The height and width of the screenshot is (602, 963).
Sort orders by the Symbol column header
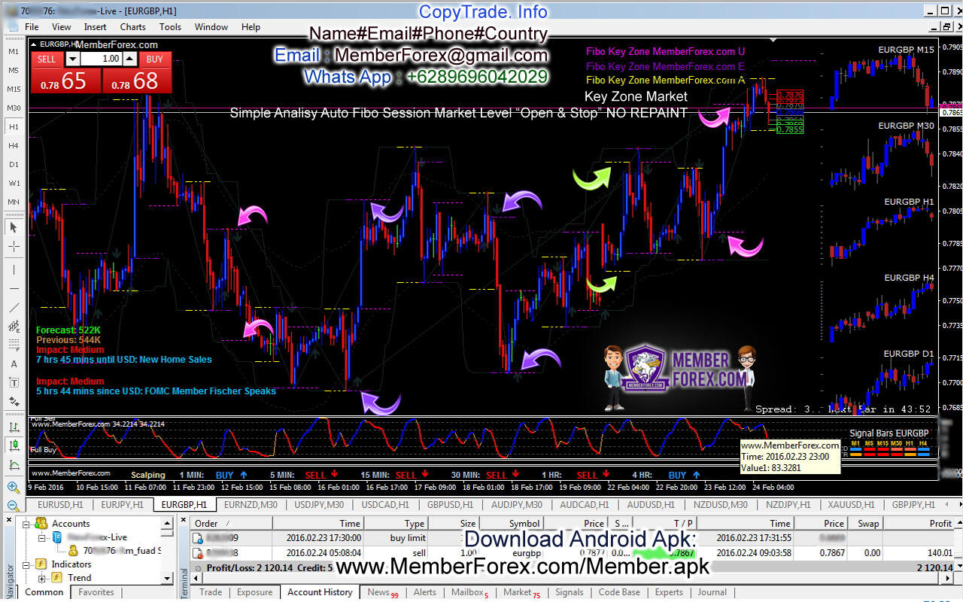click(512, 524)
